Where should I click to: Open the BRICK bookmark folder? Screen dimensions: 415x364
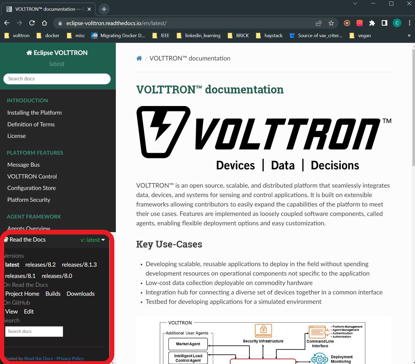click(238, 36)
